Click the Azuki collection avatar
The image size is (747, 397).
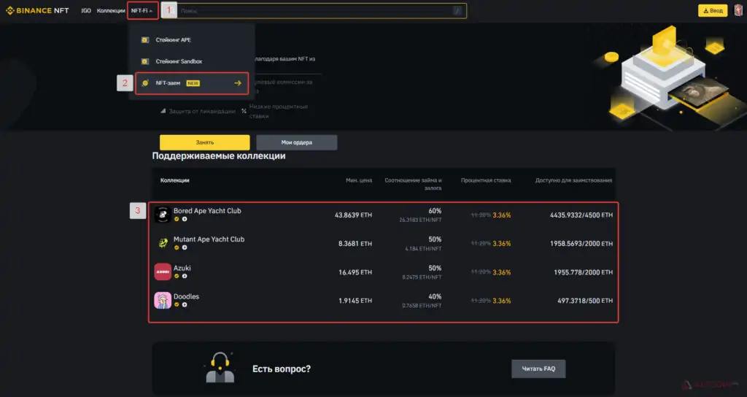click(163, 271)
